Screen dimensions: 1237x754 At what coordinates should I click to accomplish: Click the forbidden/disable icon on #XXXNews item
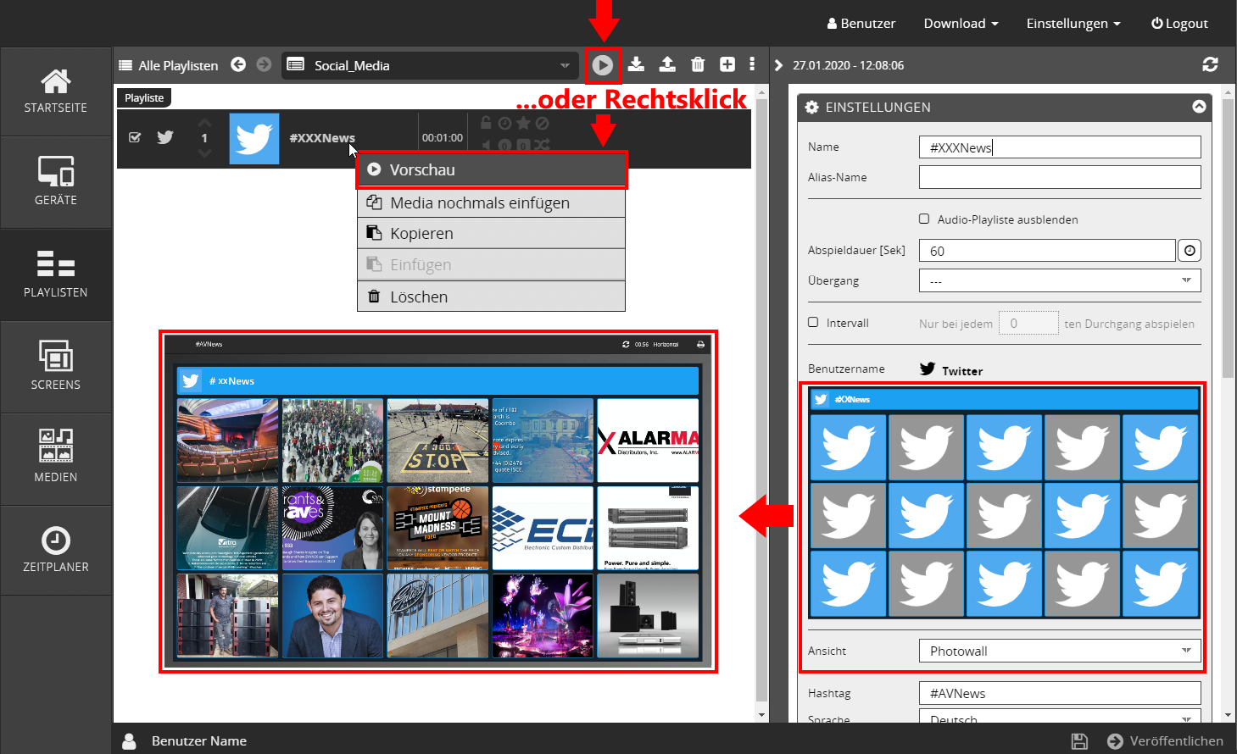point(542,123)
